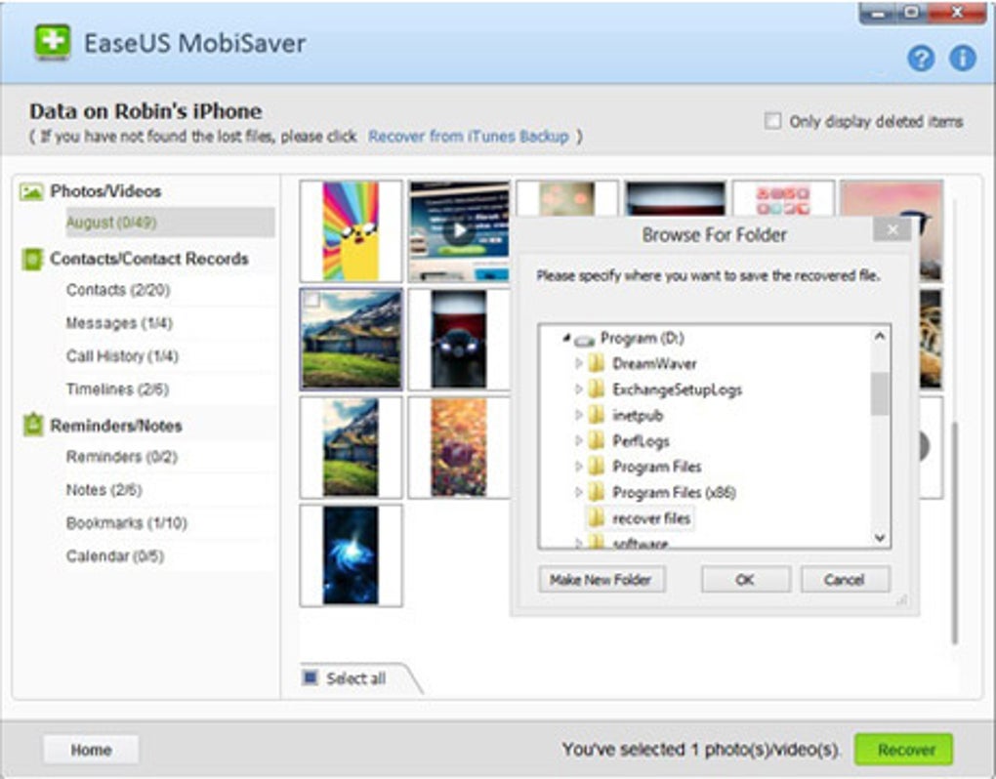The height and width of the screenshot is (779, 996).
Task: Close the Browse For Folder dialog
Action: (x=892, y=229)
